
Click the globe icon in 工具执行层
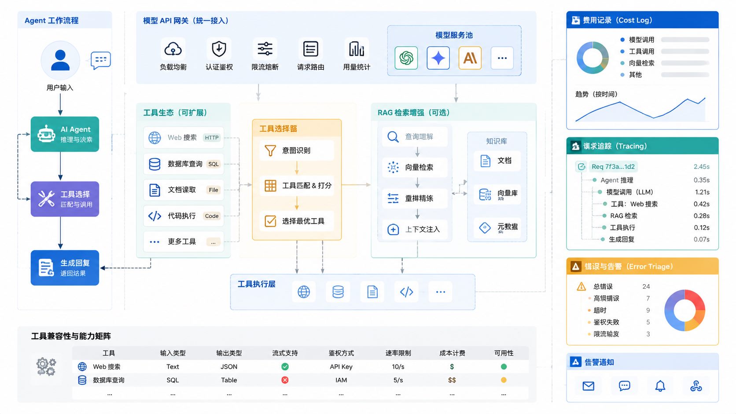coord(304,292)
